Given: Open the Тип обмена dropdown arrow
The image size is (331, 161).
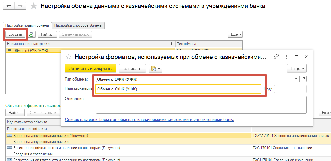Looking at the screenshot, I should (296, 79).
